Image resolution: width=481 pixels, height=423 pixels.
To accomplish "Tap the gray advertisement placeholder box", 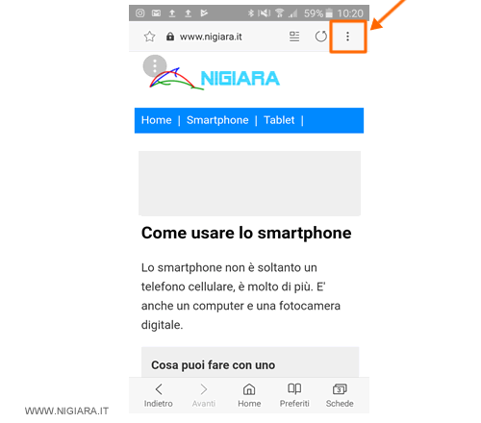I will coord(249,184).
